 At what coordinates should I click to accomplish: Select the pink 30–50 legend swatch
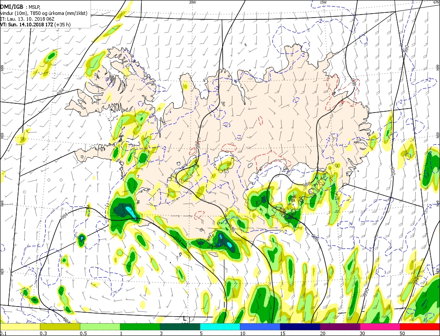pos(380,327)
